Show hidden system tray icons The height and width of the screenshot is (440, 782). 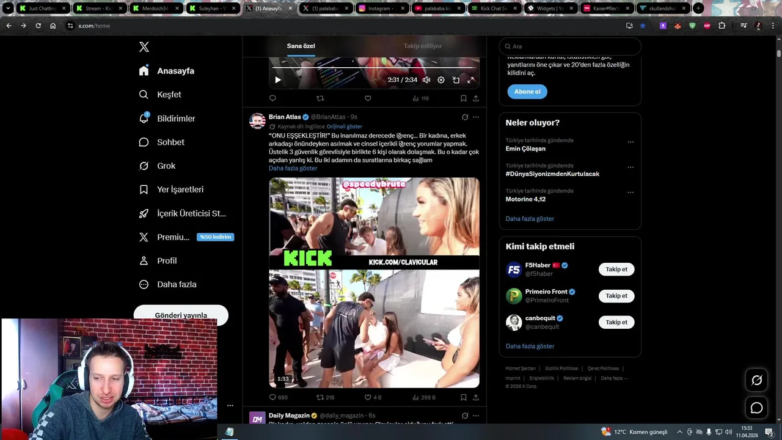click(679, 432)
